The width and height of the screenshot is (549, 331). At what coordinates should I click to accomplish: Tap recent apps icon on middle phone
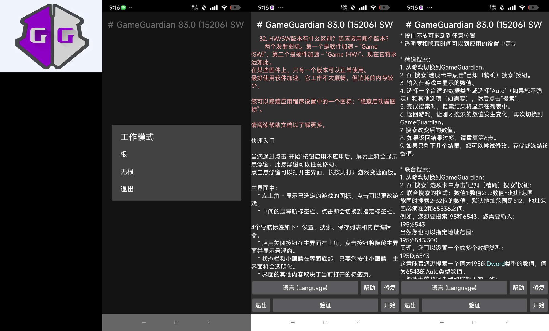tap(293, 322)
